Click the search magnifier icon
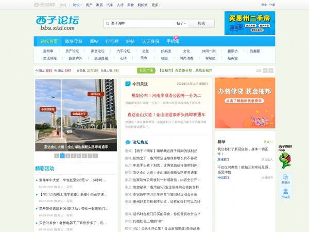 pyautogui.click(x=108, y=24)
